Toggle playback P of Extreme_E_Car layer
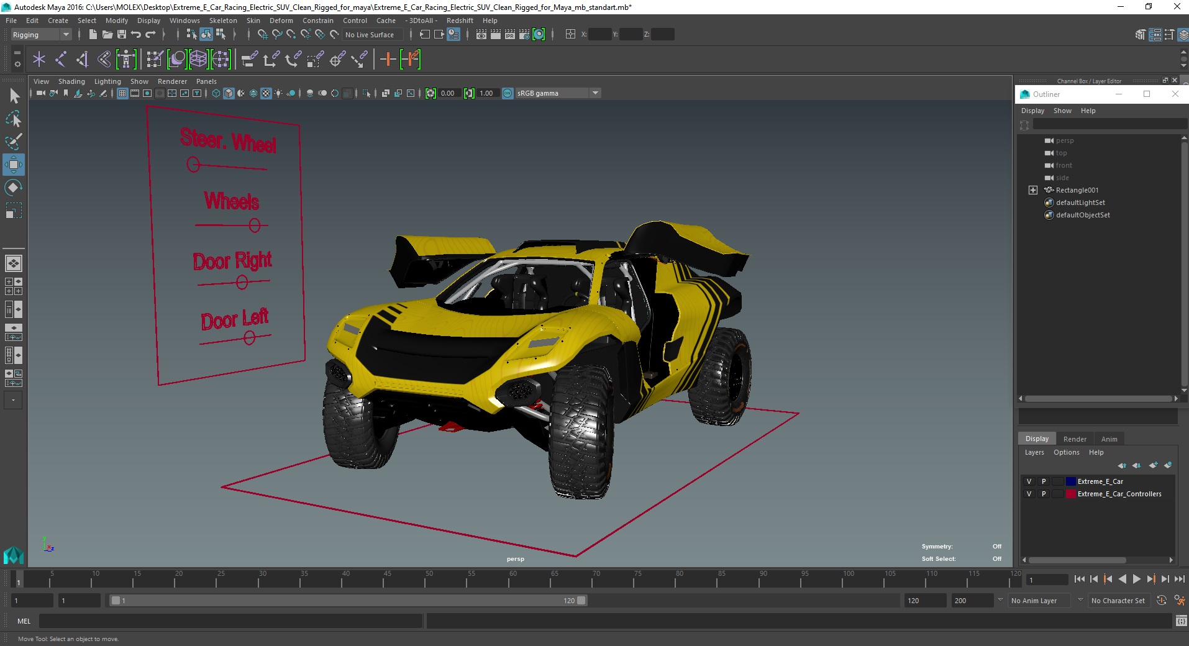The image size is (1189, 646). (x=1044, y=481)
